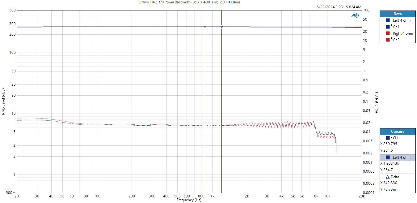
Task: Click the Delta triangle icon
Action: pyautogui.click(x=388, y=177)
